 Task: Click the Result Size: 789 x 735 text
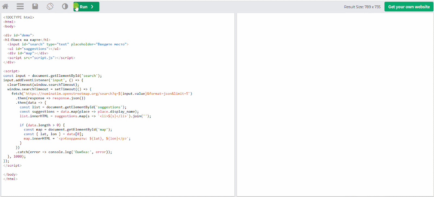coord(362,7)
